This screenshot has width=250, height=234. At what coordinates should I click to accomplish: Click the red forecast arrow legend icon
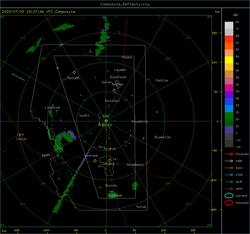pyautogui.click(x=229, y=154)
